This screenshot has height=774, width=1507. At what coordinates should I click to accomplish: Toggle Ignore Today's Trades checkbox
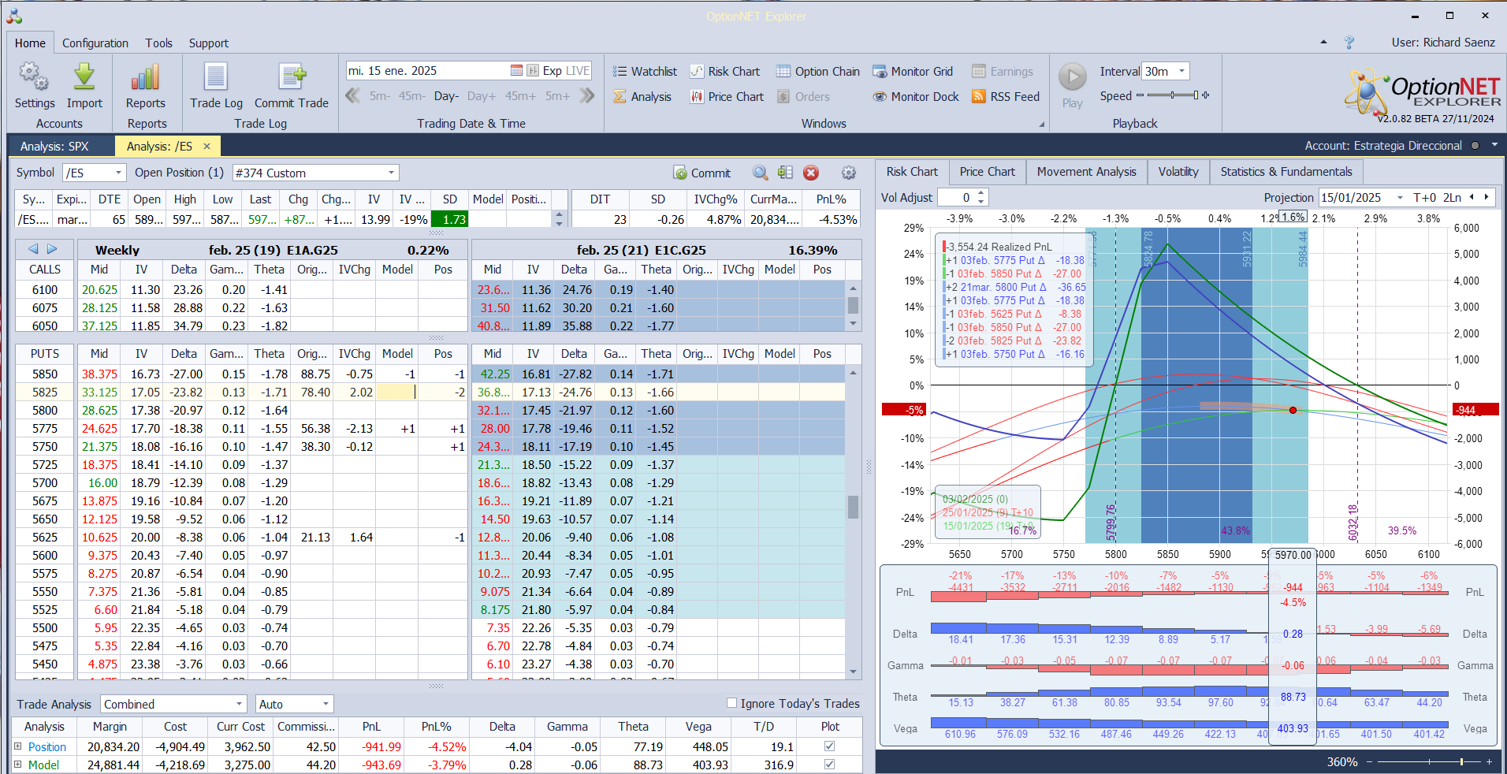pyautogui.click(x=731, y=703)
